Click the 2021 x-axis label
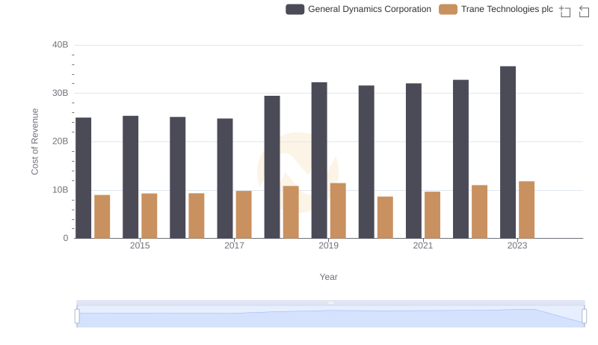The image size is (598, 345). point(422,245)
